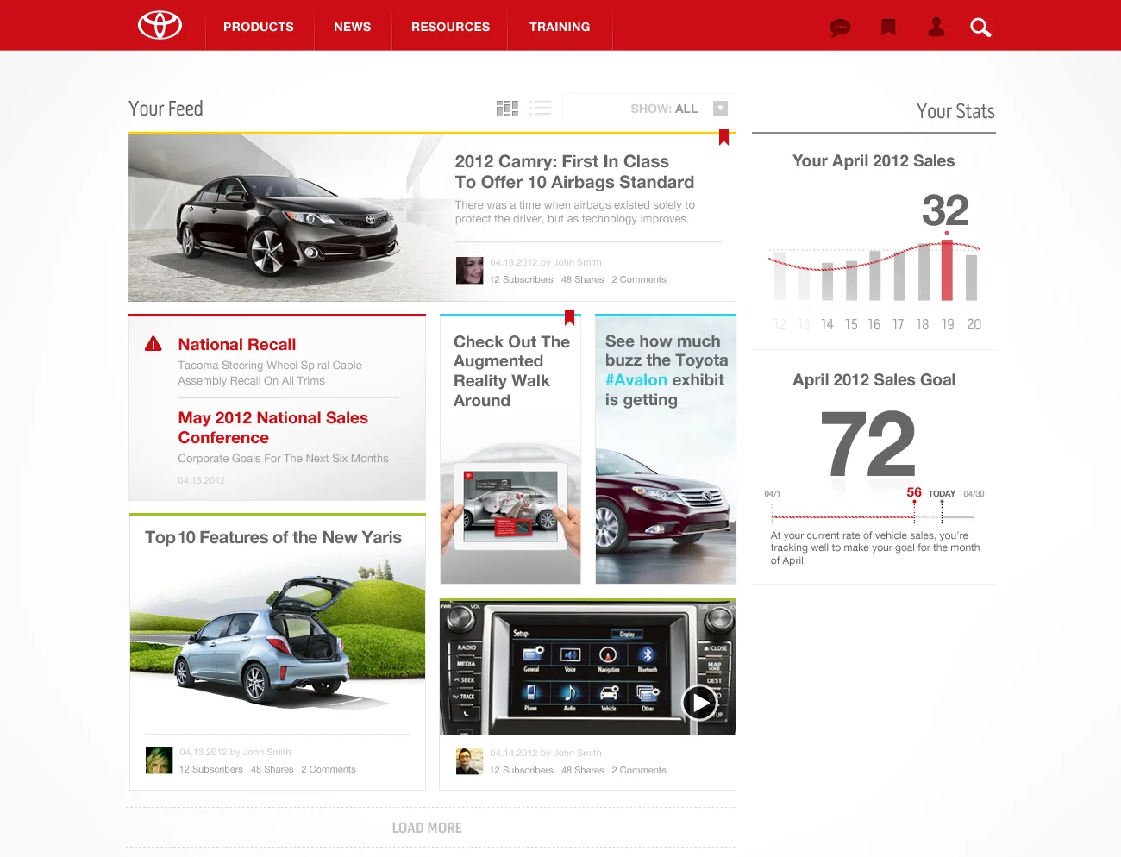The width and height of the screenshot is (1121, 857).
Task: Open the messages chat bubble icon
Action: click(840, 28)
